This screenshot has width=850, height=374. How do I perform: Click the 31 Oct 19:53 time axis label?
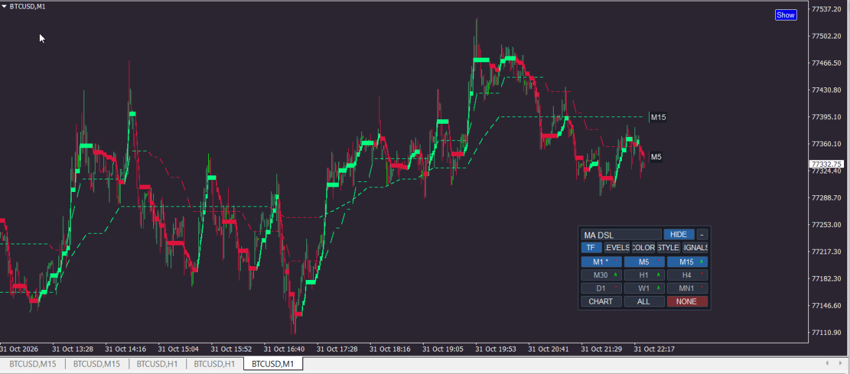(496, 349)
